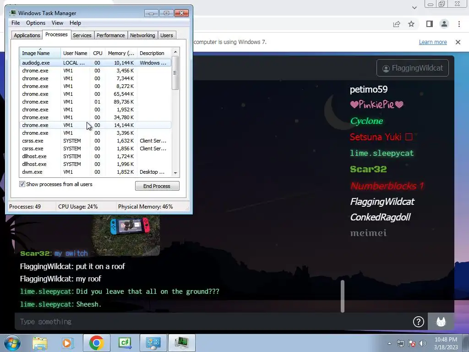
Task: Select the dwm.exe process row
Action: (95, 172)
